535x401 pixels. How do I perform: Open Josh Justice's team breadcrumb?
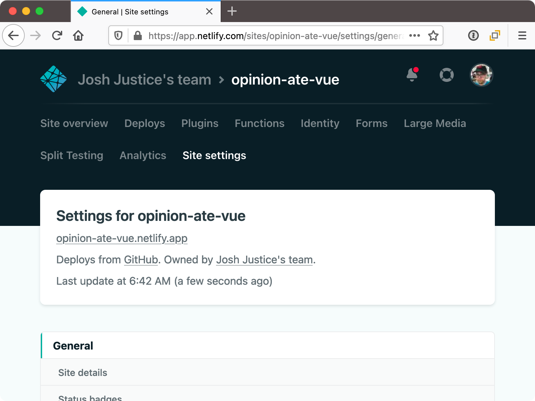tap(144, 80)
